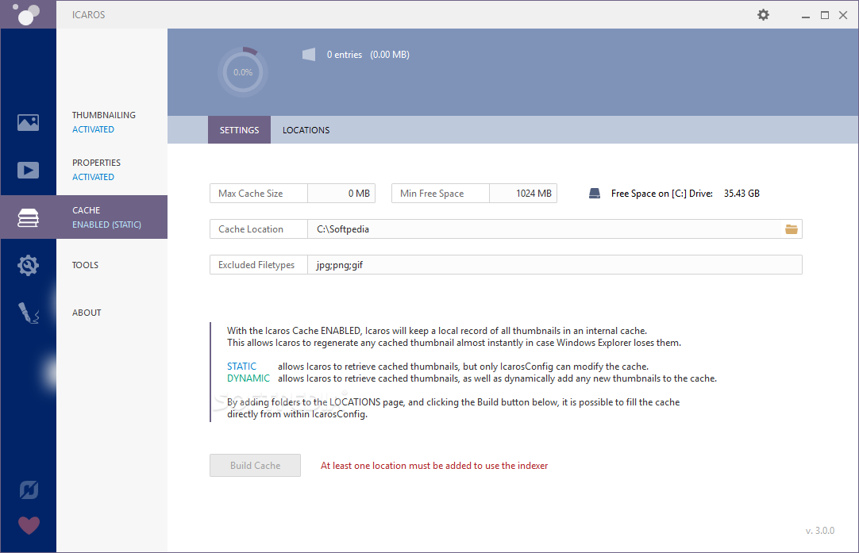Viewport: 859px width, 553px height.
Task: Click the version 'v. 3.0.0' label
Action: 819,531
